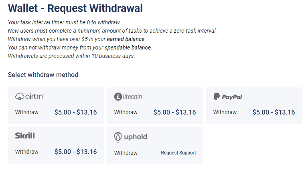
Task: Click Withdraw label under Litecoin
Action: [x=126, y=112]
